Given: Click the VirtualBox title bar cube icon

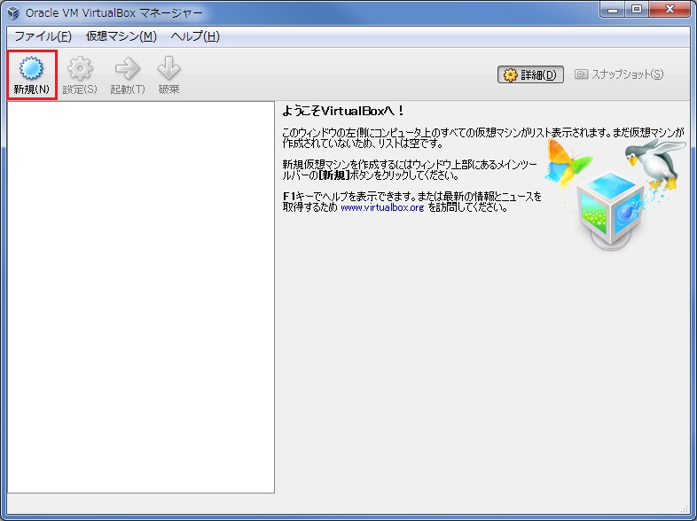Looking at the screenshot, I should click(13, 12).
